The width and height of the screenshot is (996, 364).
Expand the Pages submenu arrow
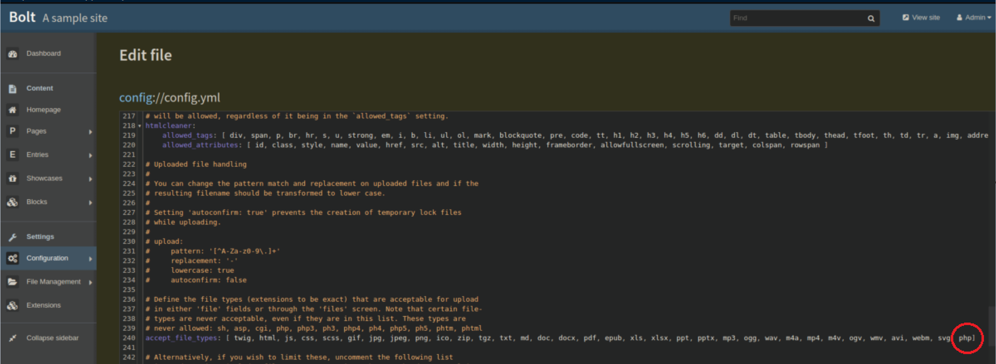(90, 132)
